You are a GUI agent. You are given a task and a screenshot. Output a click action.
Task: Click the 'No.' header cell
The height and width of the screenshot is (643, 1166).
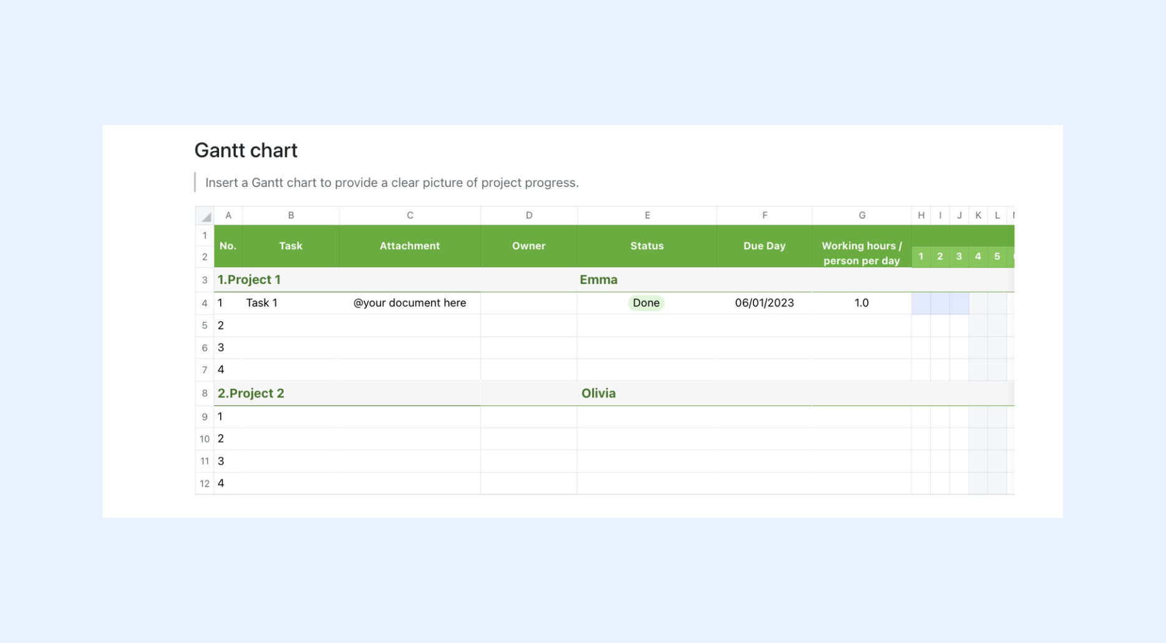pyautogui.click(x=228, y=246)
